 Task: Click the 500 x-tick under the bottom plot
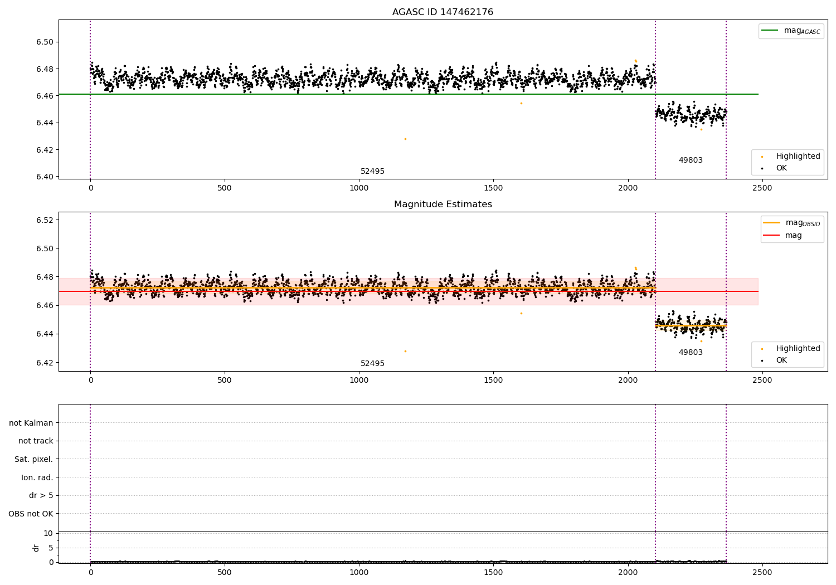225,573
